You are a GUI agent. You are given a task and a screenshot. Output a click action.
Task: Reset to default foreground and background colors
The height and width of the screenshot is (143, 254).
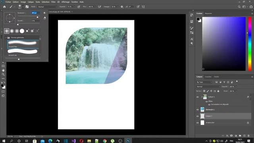coord(2,82)
